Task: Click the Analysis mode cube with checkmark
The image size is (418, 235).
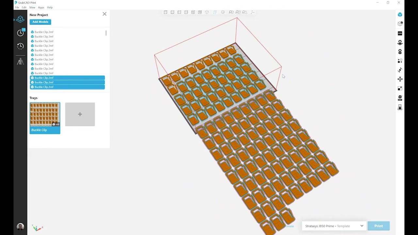Action: 400,24
